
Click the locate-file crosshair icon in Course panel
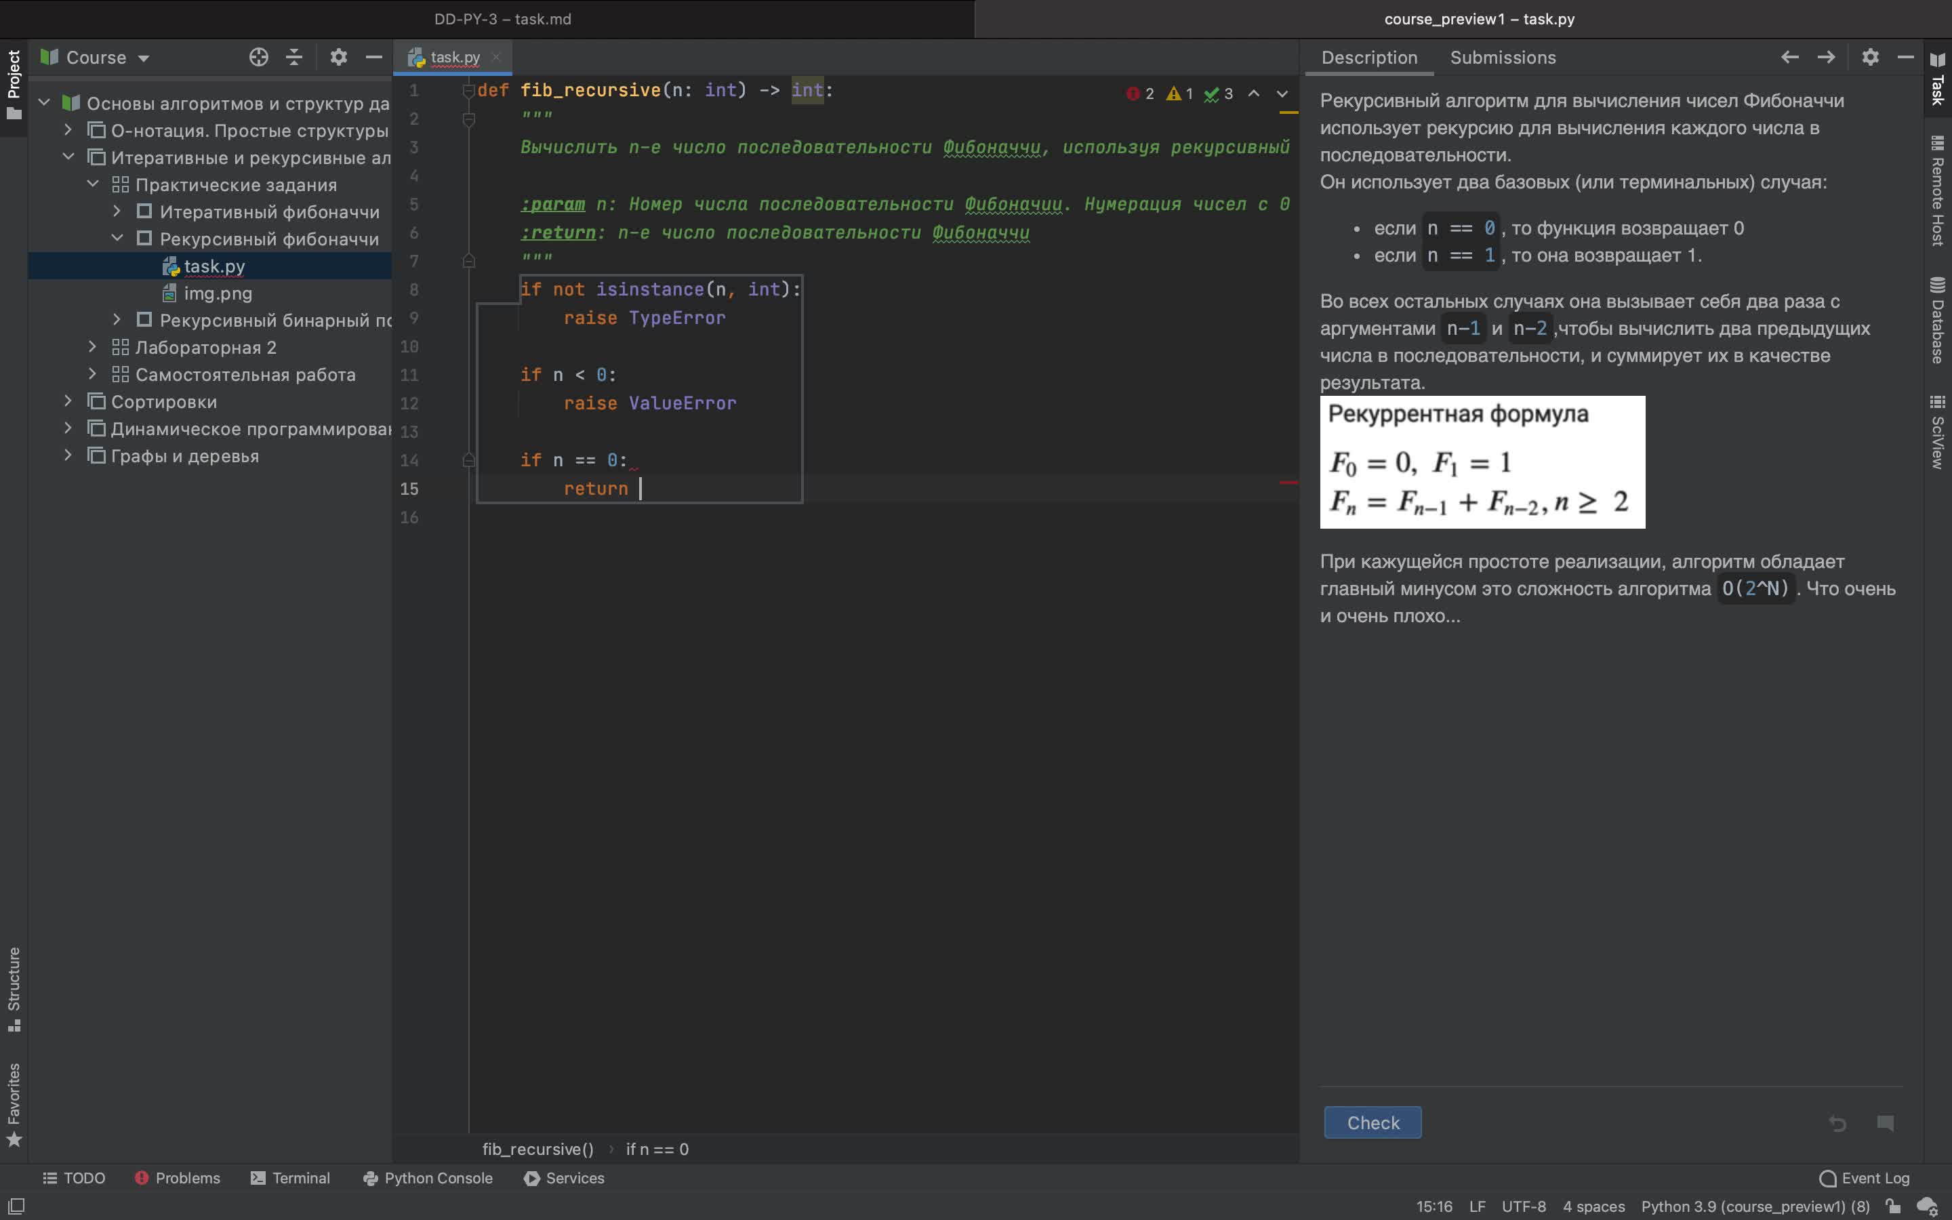point(258,58)
